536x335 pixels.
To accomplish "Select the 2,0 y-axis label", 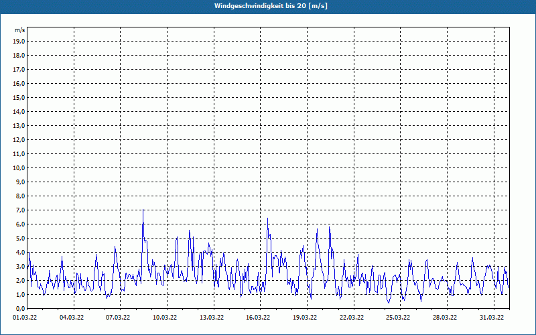I will [20, 280].
